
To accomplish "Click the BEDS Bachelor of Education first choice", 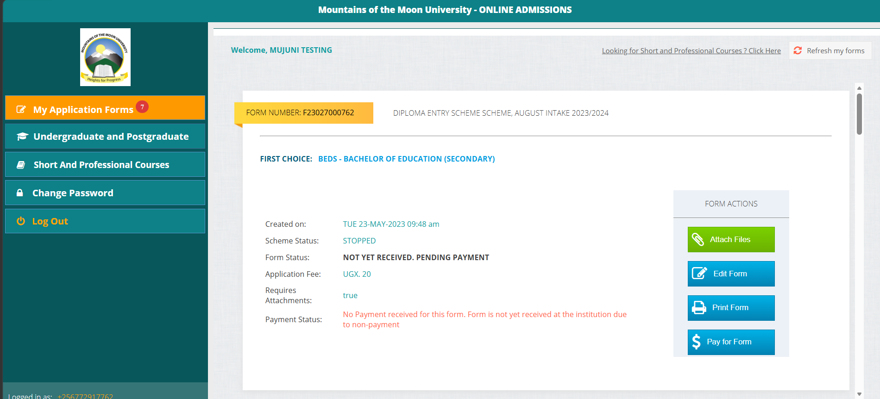I will click(x=406, y=159).
